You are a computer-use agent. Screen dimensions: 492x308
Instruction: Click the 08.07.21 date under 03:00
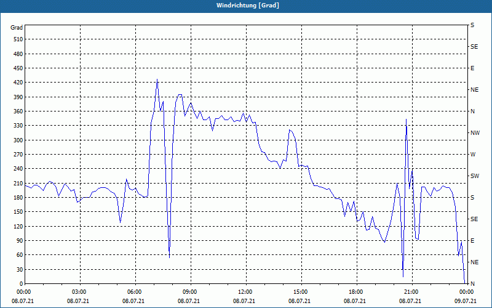(78, 301)
